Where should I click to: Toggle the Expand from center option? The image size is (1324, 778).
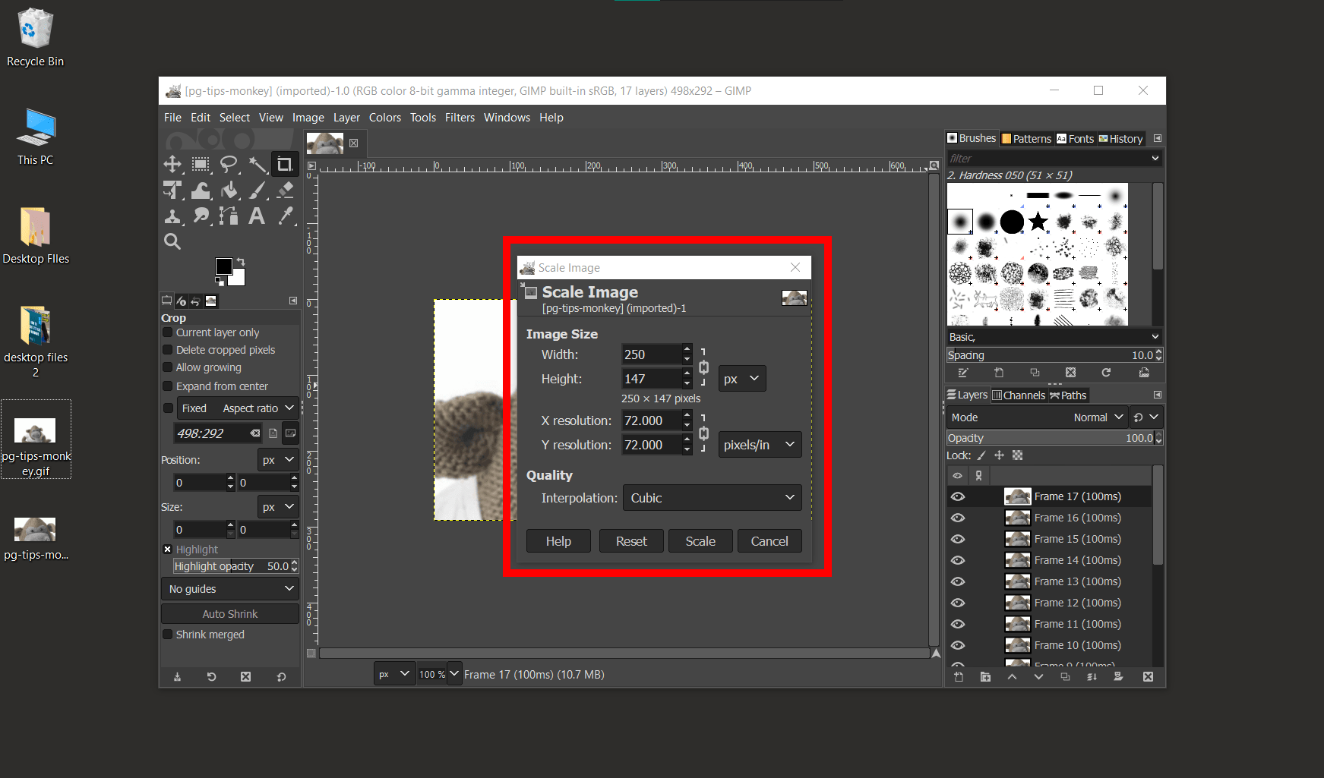coord(167,386)
